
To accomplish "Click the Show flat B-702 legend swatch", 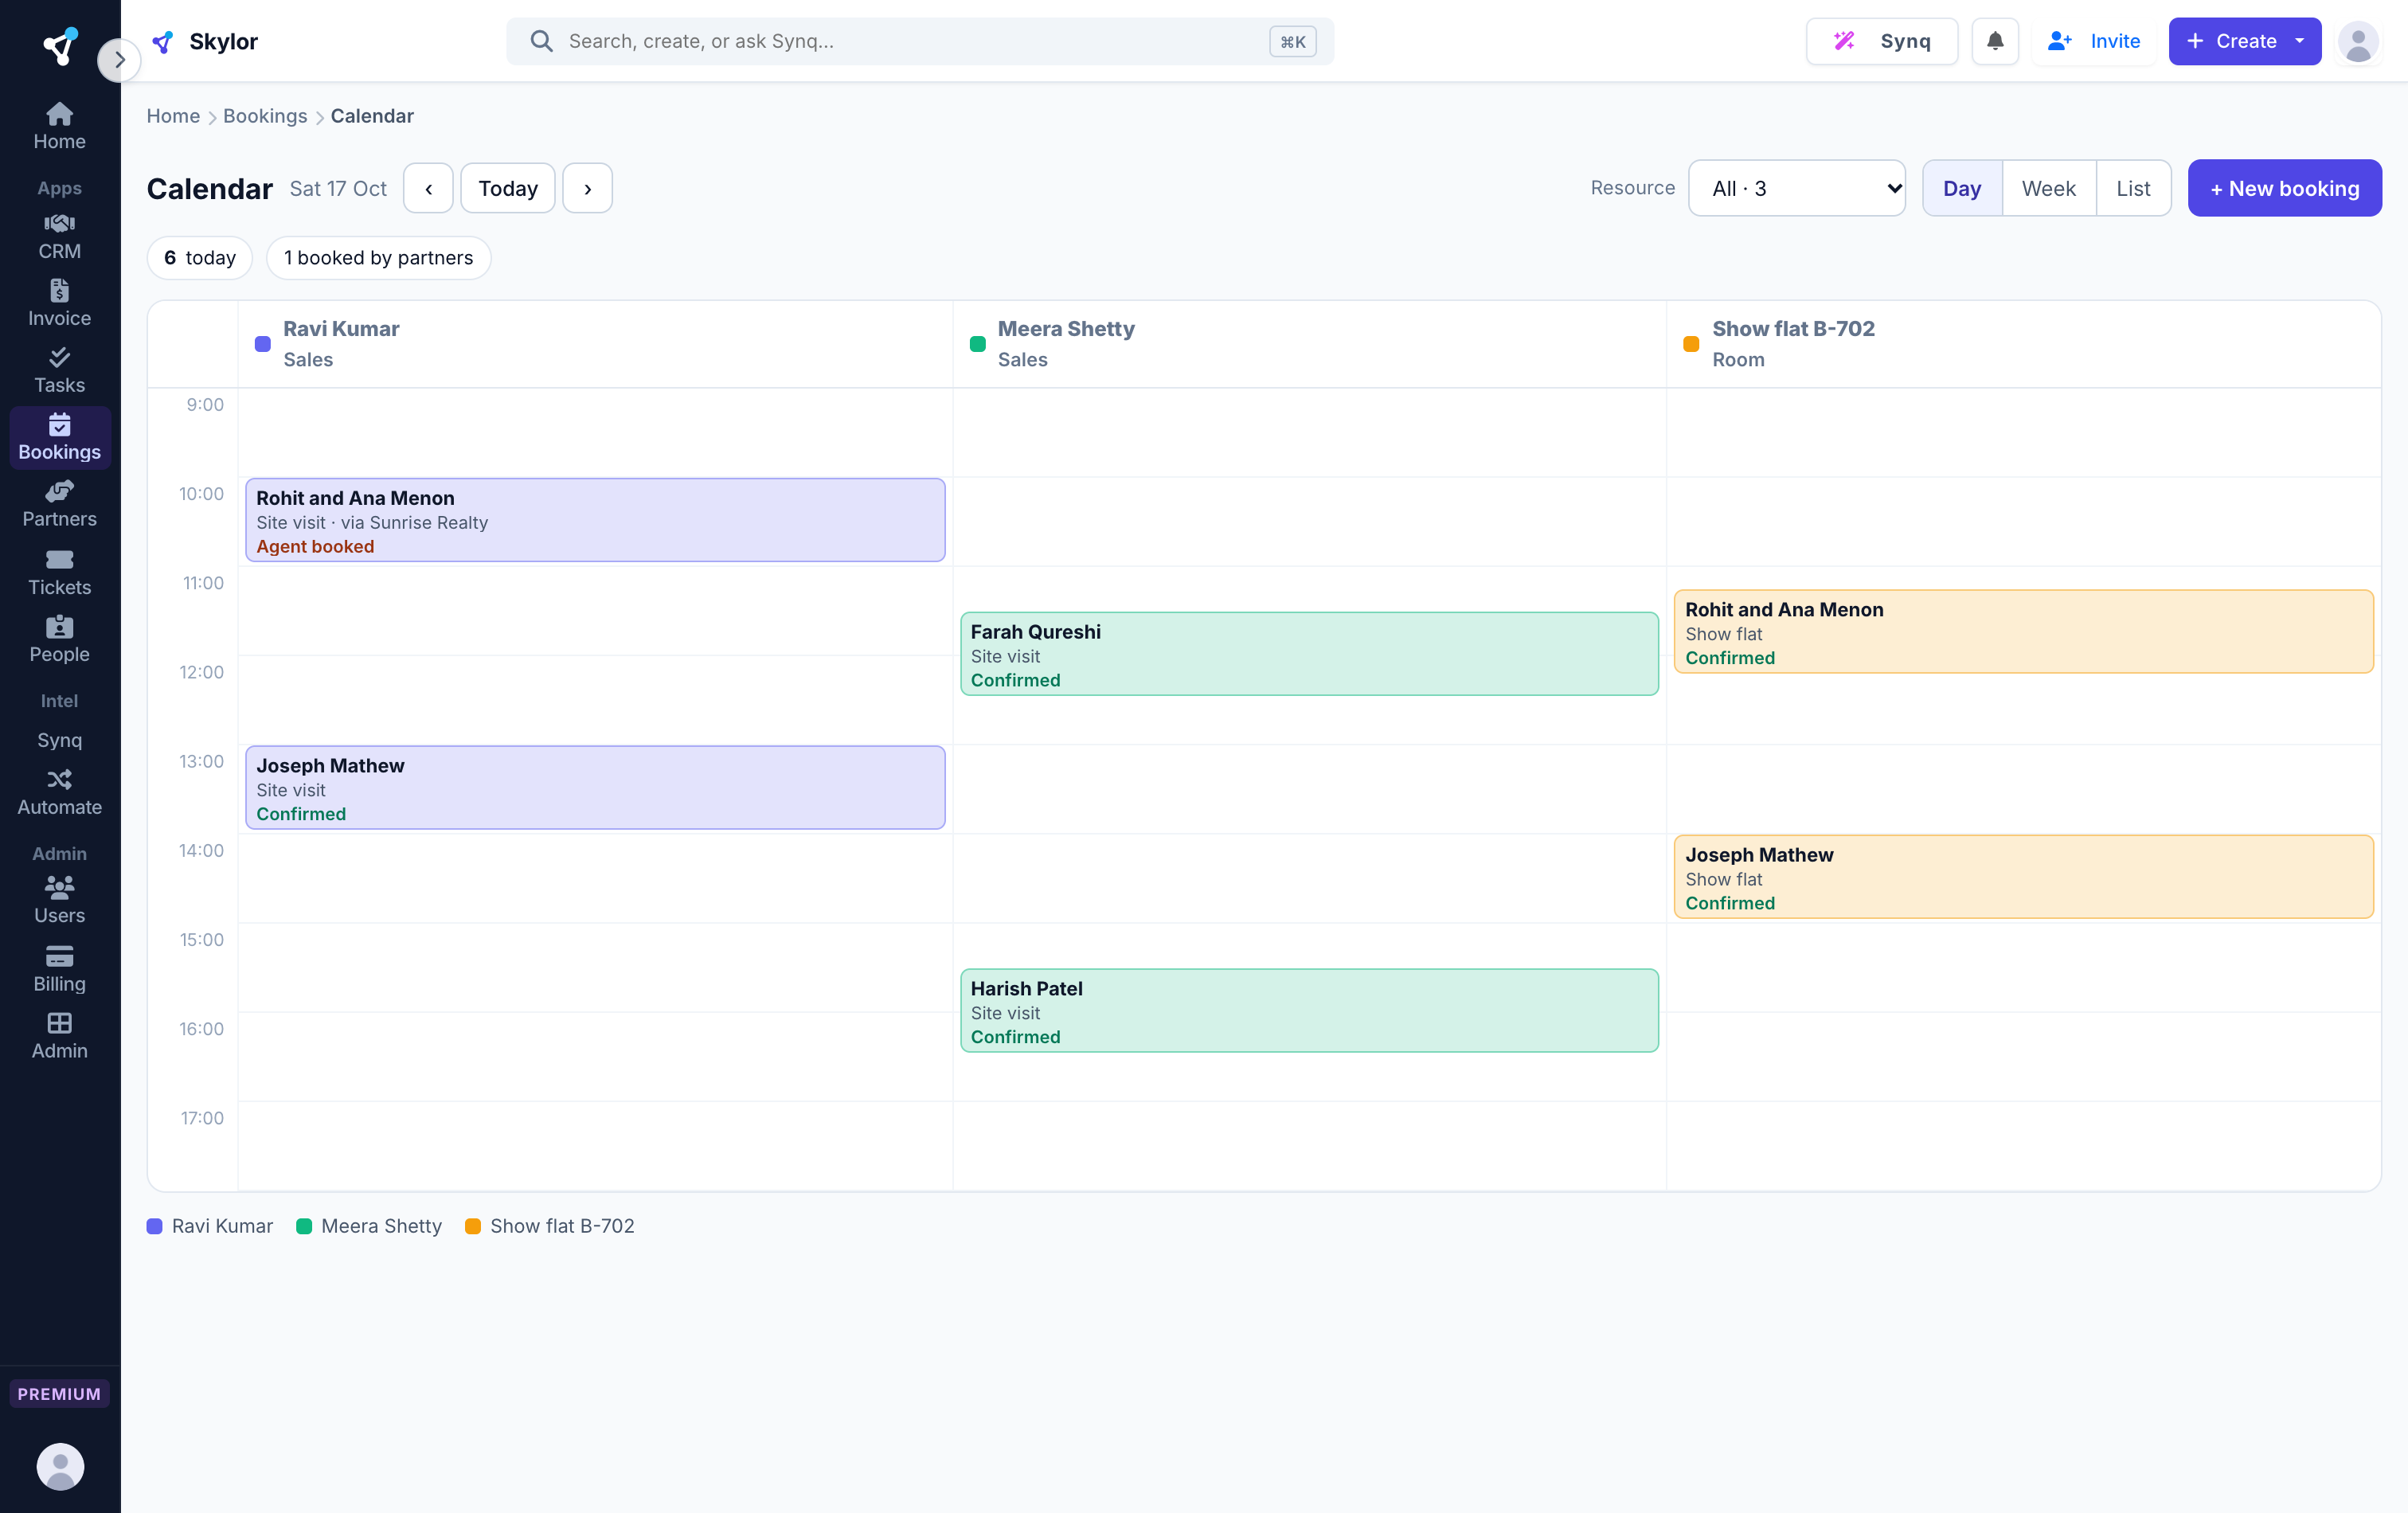I will [x=473, y=1226].
